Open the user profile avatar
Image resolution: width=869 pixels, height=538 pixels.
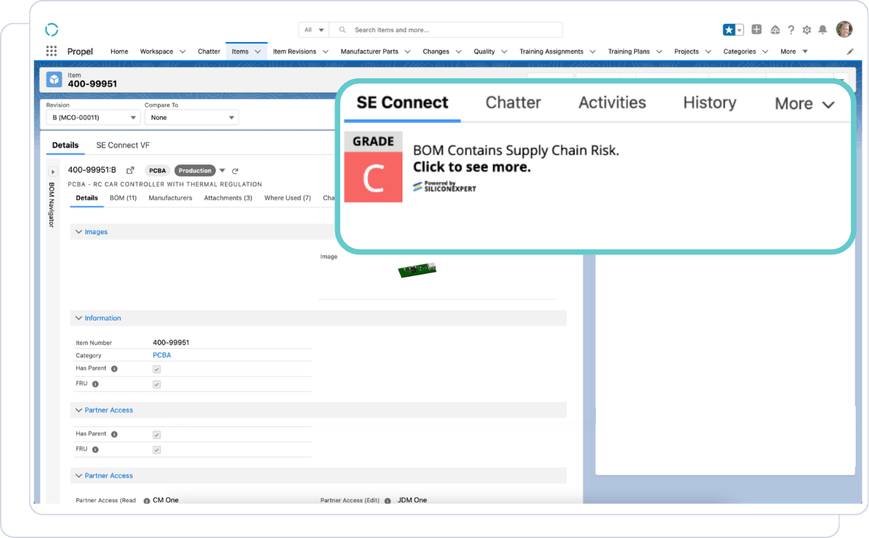point(844,29)
